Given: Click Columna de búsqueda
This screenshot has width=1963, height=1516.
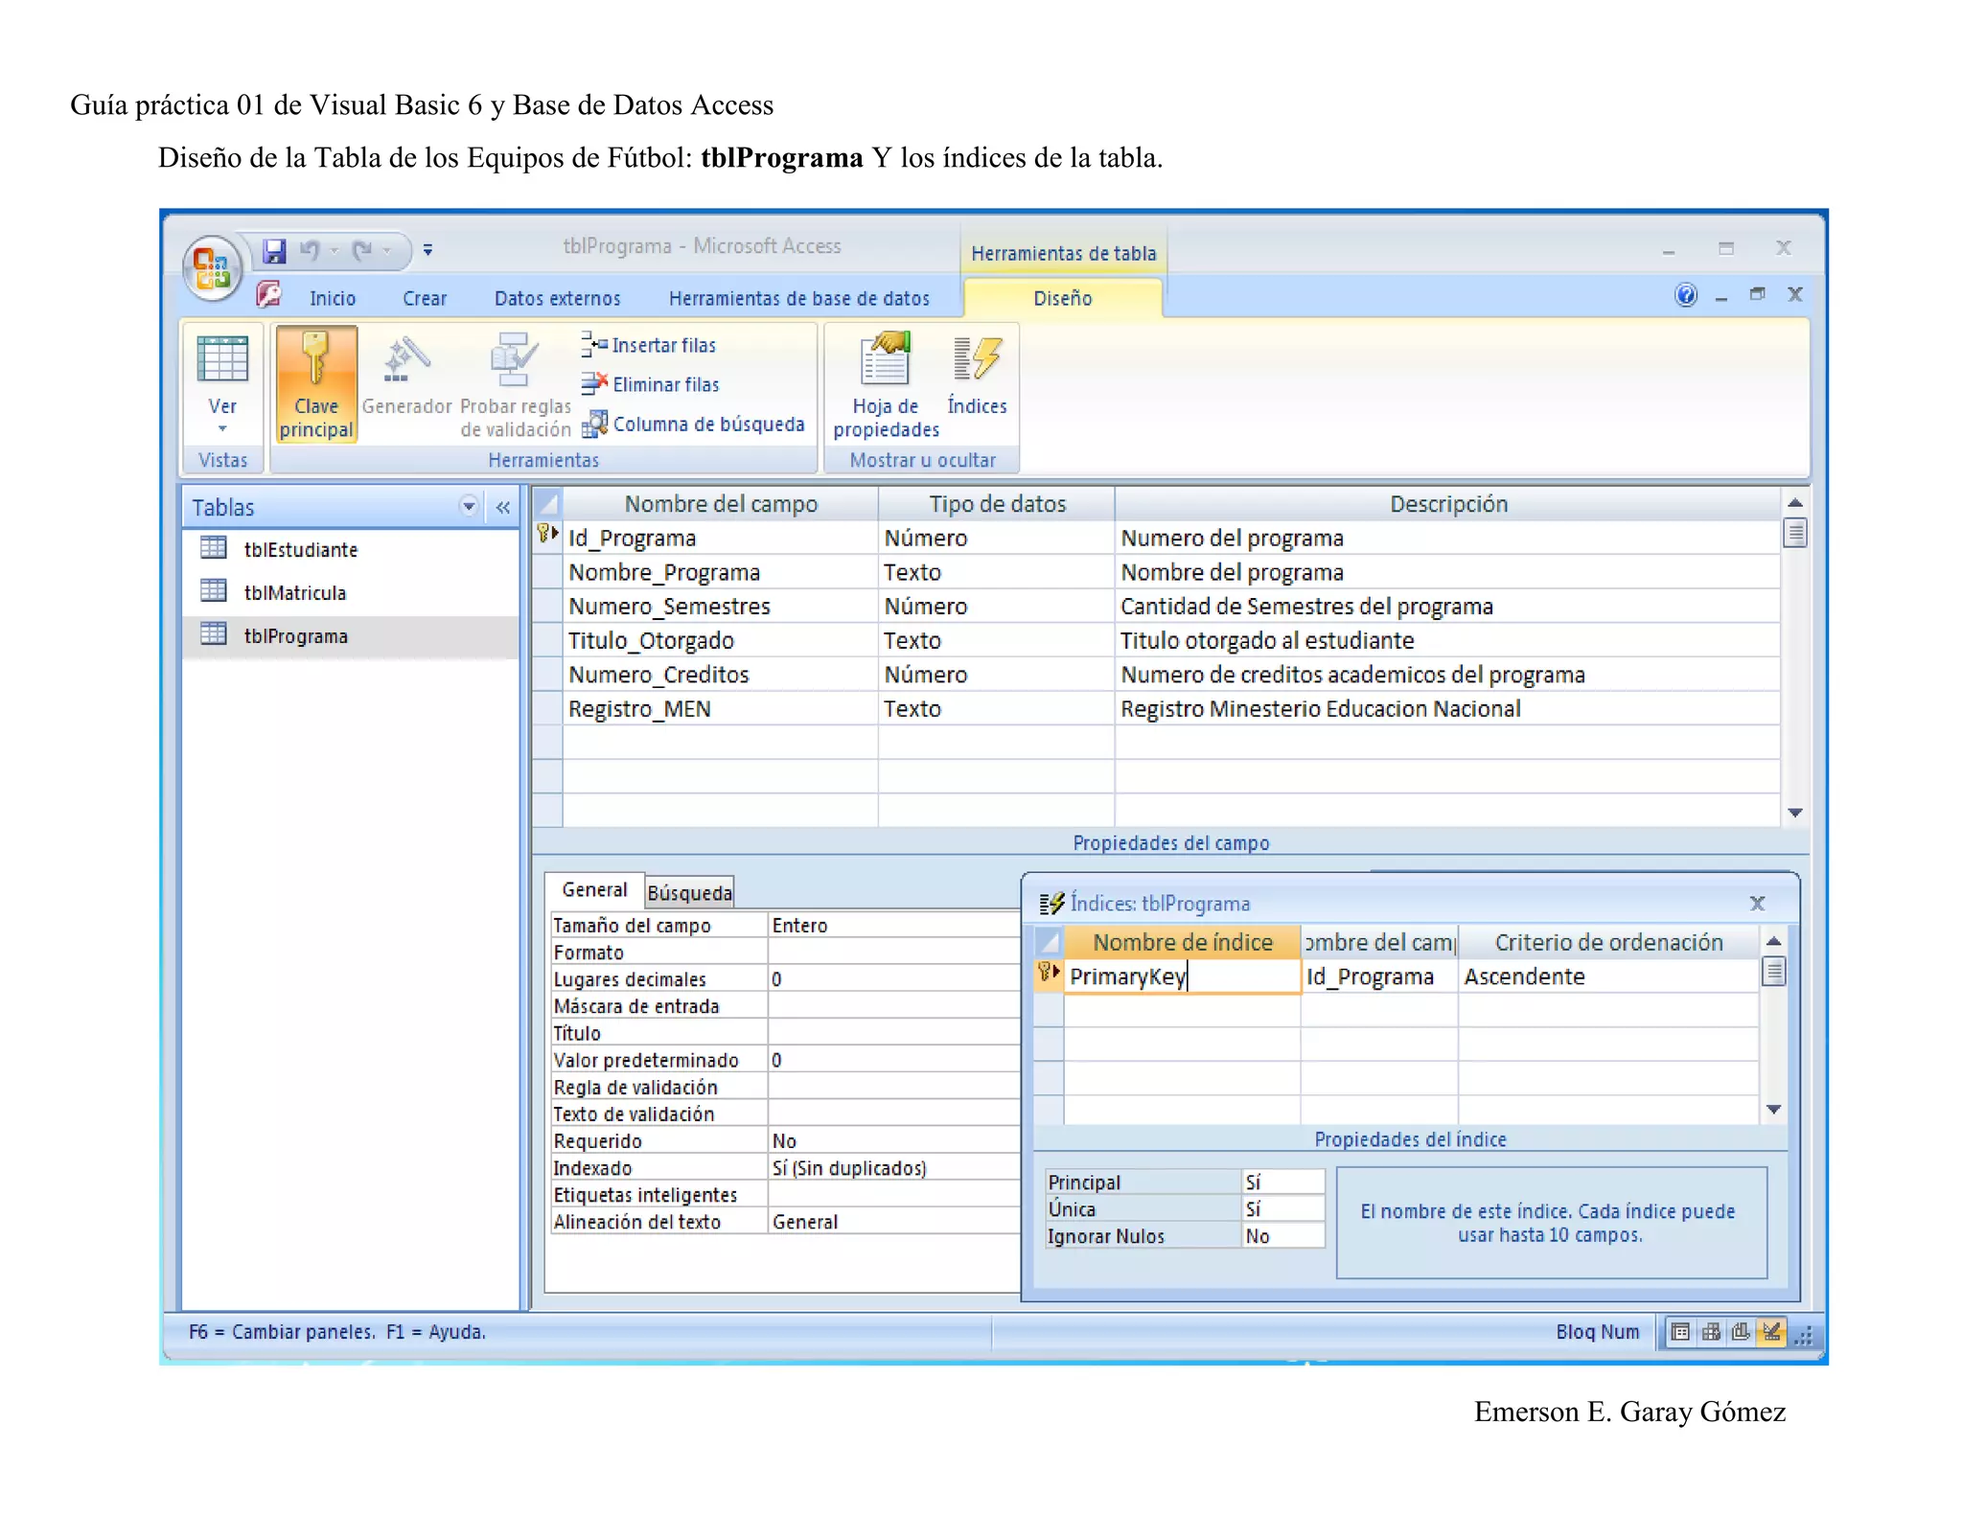Looking at the screenshot, I should [x=694, y=424].
